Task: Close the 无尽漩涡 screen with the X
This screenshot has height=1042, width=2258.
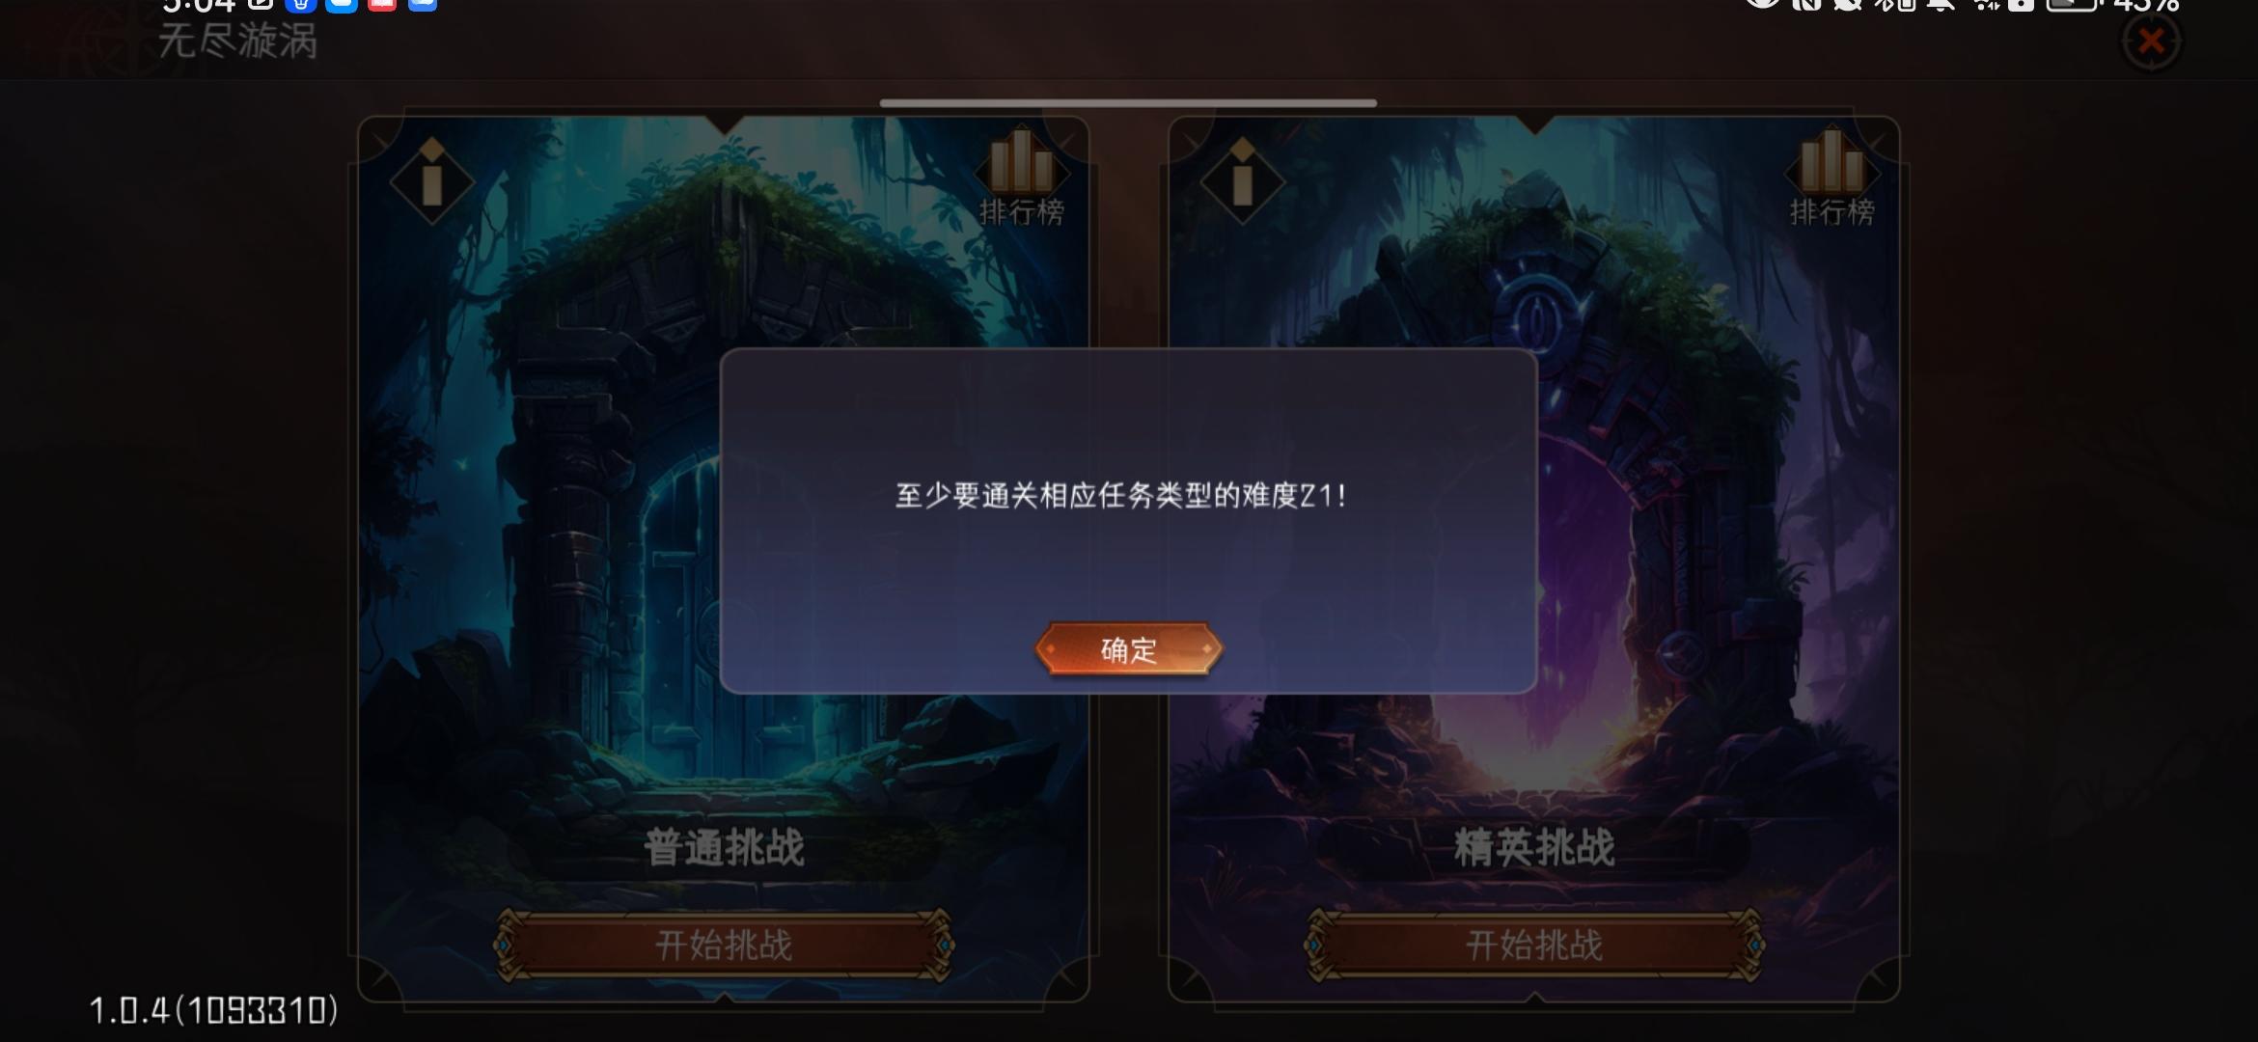Action: click(x=2150, y=41)
